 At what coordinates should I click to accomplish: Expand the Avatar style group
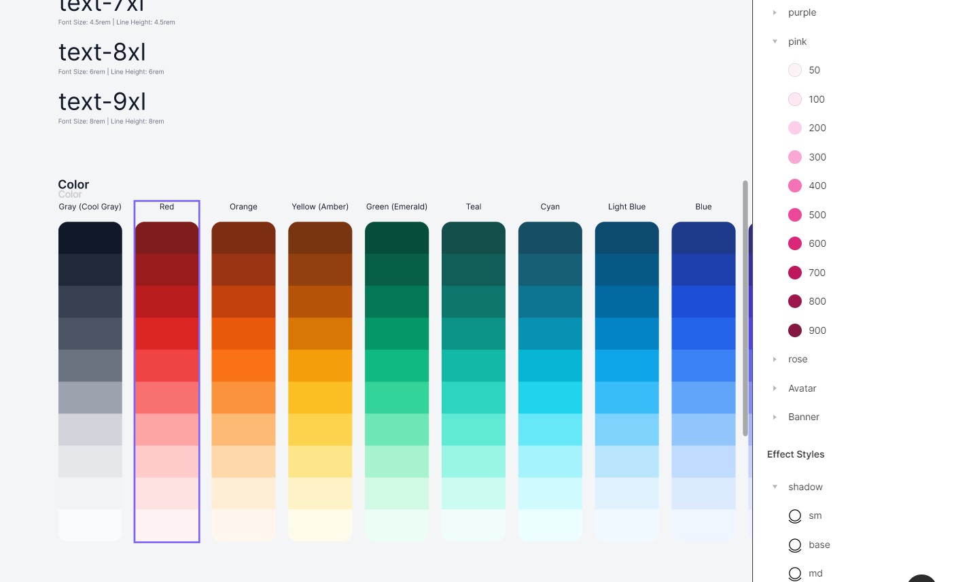click(775, 388)
